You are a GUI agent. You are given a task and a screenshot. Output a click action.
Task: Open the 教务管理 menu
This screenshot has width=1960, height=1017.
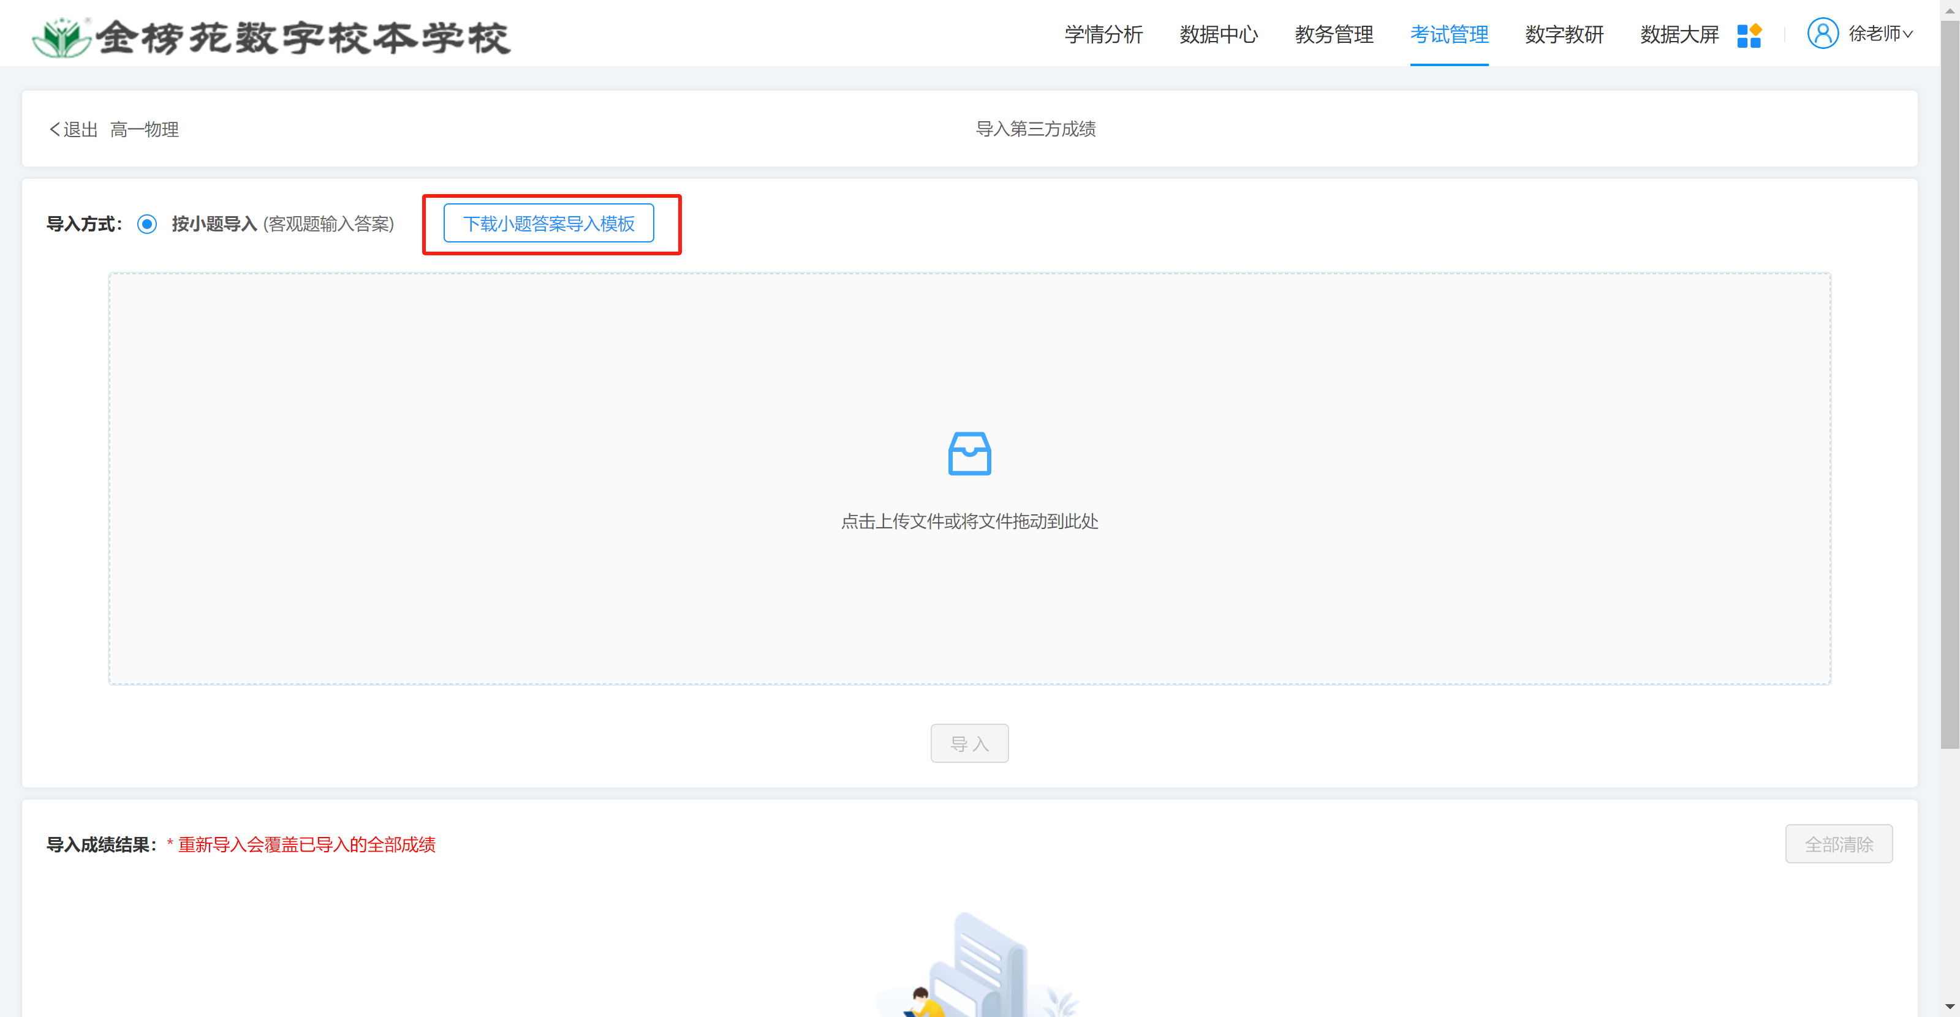[1334, 34]
